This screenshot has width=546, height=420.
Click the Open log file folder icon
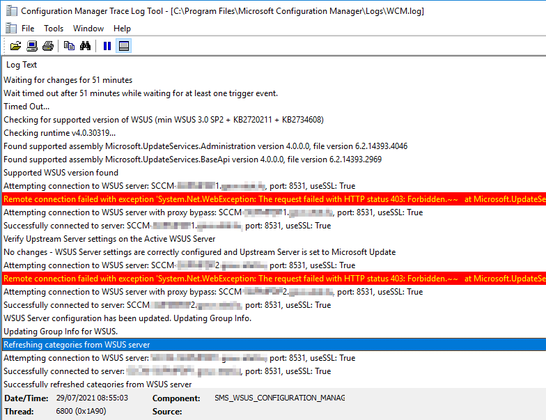[x=15, y=46]
